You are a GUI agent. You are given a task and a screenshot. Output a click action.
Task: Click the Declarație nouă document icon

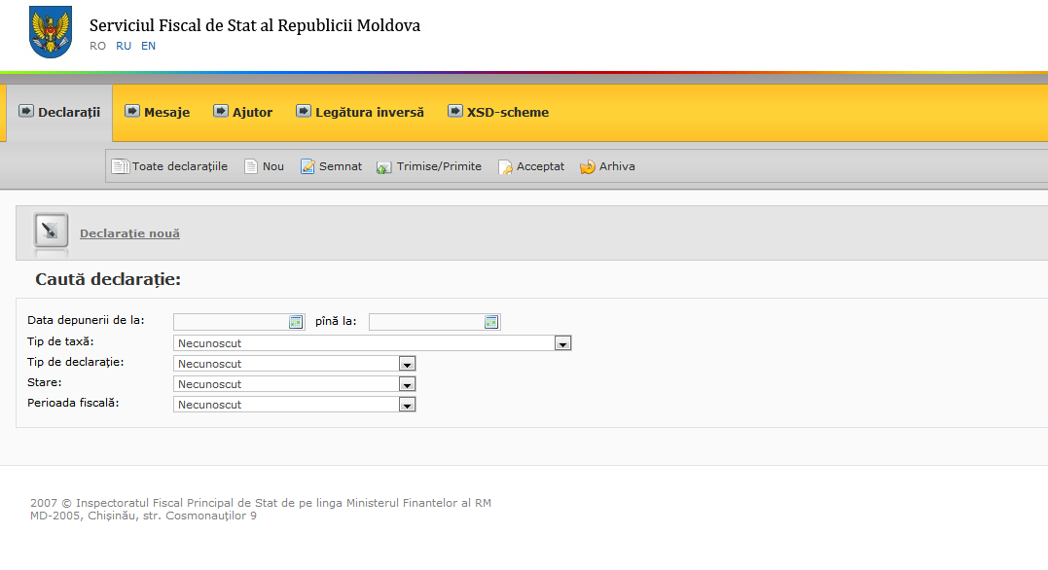[x=51, y=231]
